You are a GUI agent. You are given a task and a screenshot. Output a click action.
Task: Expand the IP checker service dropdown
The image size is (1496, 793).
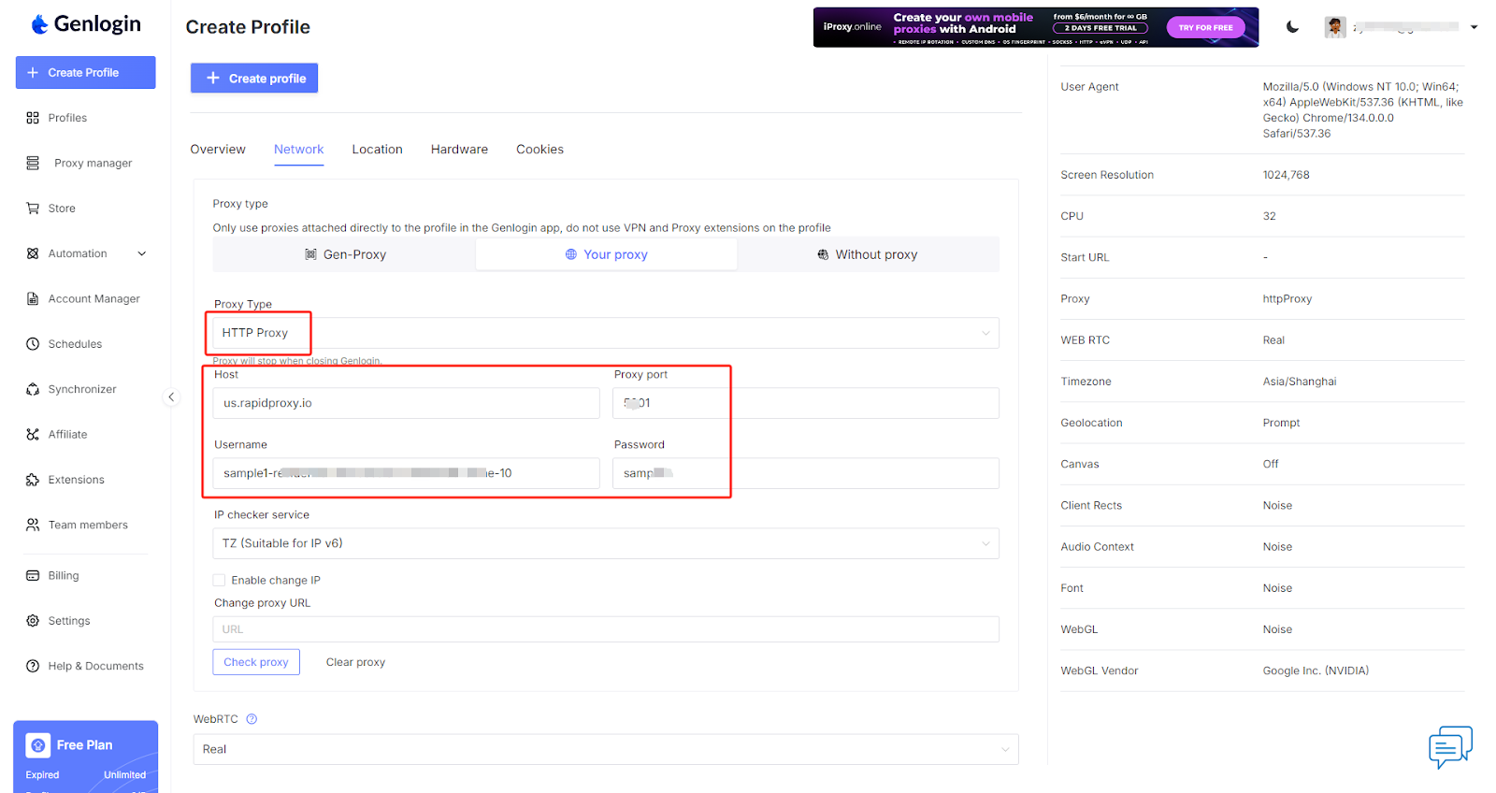[x=605, y=543]
